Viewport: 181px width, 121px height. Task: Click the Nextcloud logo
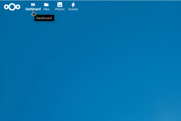click(12, 7)
